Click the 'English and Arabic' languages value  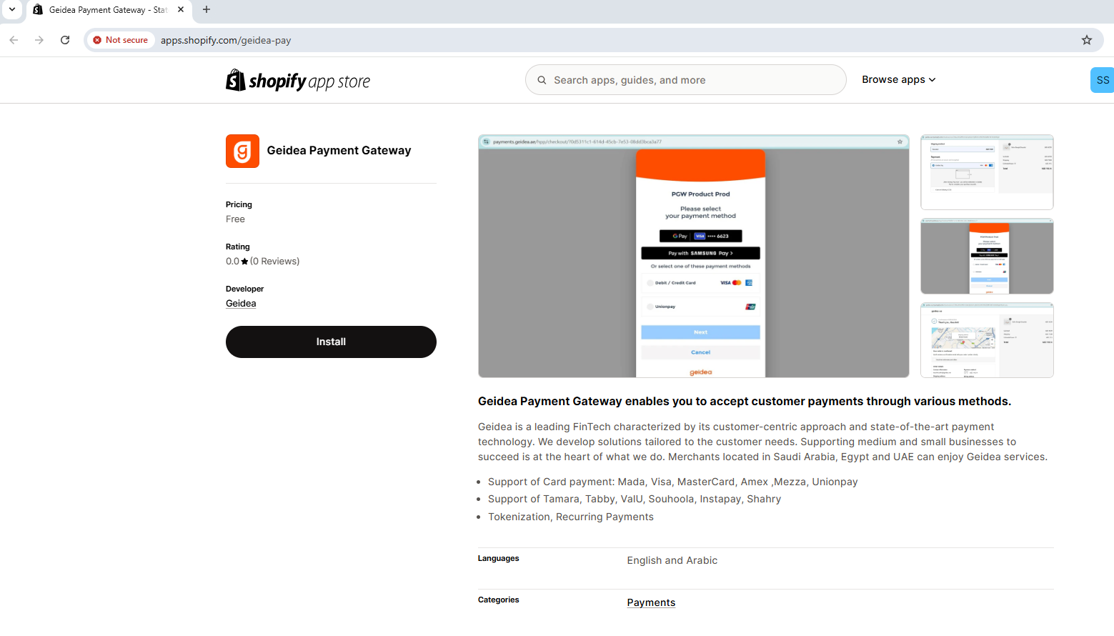pos(672,560)
